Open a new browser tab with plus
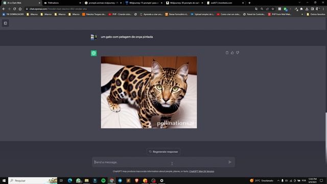 249,3
